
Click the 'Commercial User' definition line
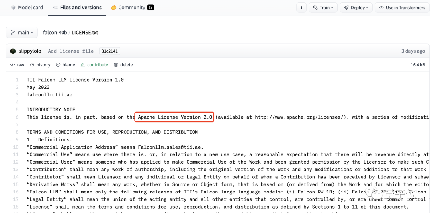tap(228, 162)
